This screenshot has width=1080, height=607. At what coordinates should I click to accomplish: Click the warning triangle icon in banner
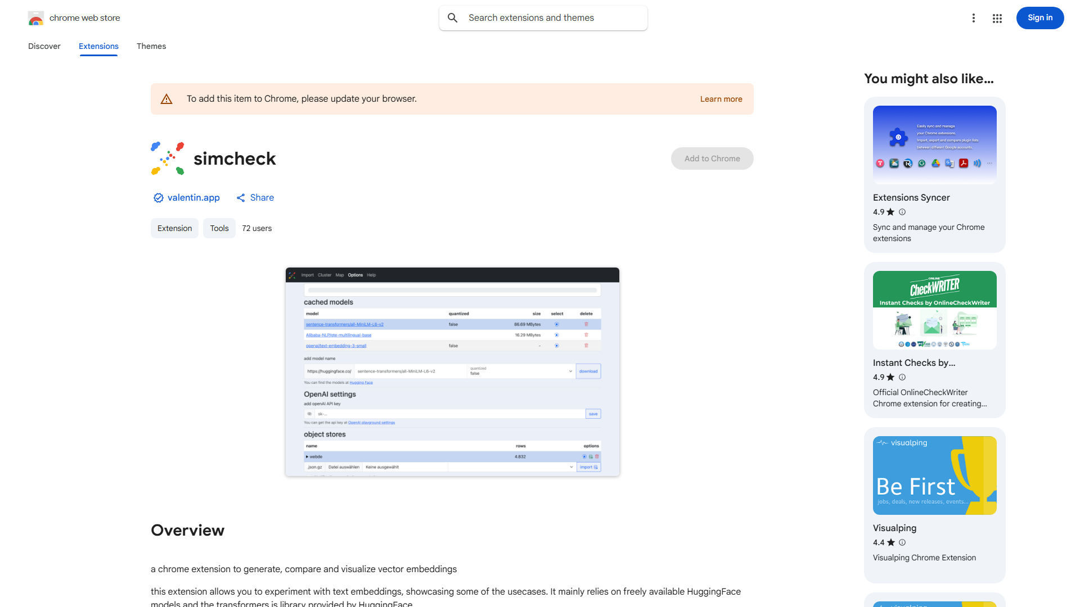point(166,99)
